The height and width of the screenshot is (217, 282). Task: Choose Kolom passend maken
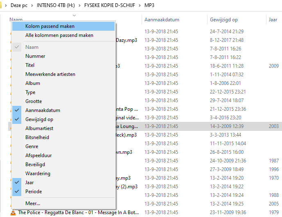[x=50, y=26]
